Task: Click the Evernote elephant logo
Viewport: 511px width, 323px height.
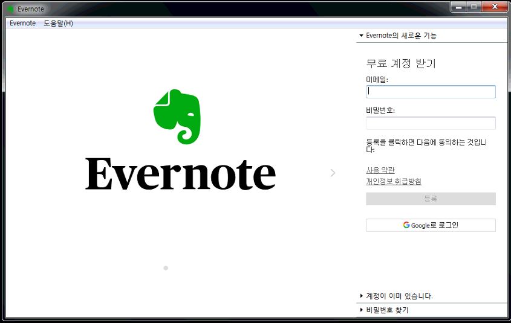Action: click(177, 117)
